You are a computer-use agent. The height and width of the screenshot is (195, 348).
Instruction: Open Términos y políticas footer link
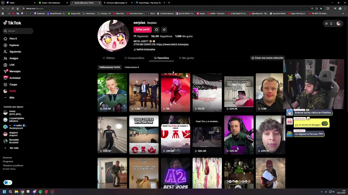(13, 165)
